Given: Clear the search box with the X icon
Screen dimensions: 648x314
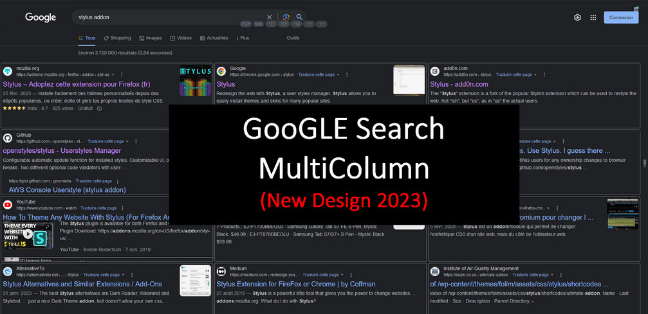Looking at the screenshot, I should click(x=270, y=17).
